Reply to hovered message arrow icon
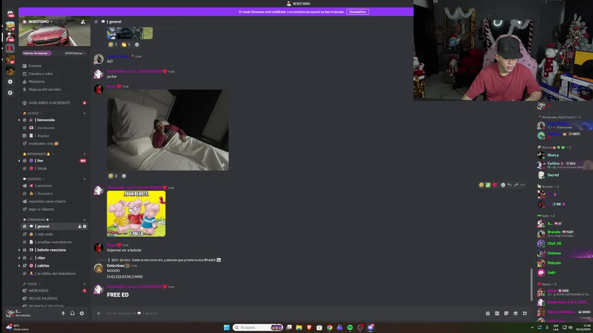The image size is (593, 333). click(509, 185)
